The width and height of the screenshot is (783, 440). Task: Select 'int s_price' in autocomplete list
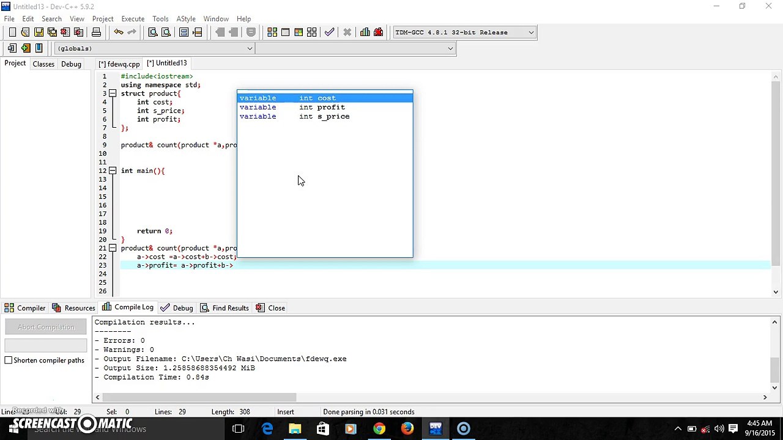(x=325, y=116)
